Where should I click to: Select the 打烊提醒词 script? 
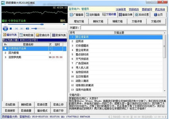pos(116,46)
